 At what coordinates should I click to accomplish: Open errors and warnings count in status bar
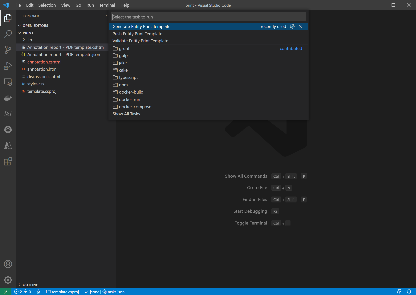point(23,292)
